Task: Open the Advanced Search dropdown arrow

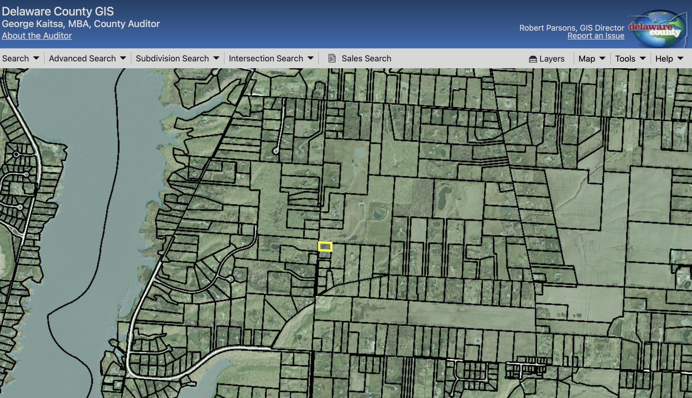Action: pyautogui.click(x=123, y=58)
